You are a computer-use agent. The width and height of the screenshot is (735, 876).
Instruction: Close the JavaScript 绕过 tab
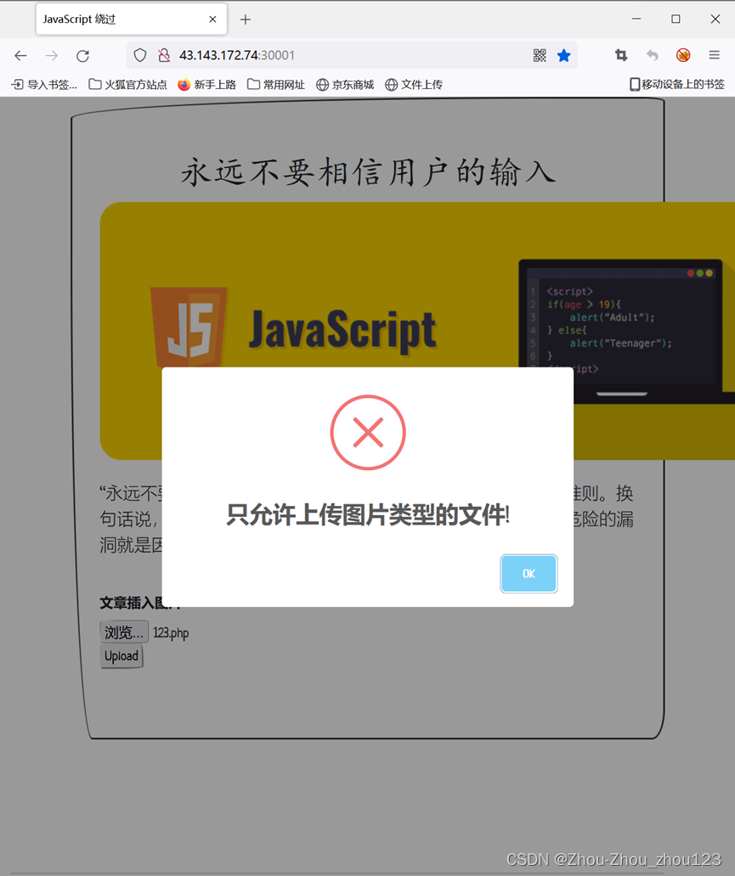pyautogui.click(x=212, y=19)
